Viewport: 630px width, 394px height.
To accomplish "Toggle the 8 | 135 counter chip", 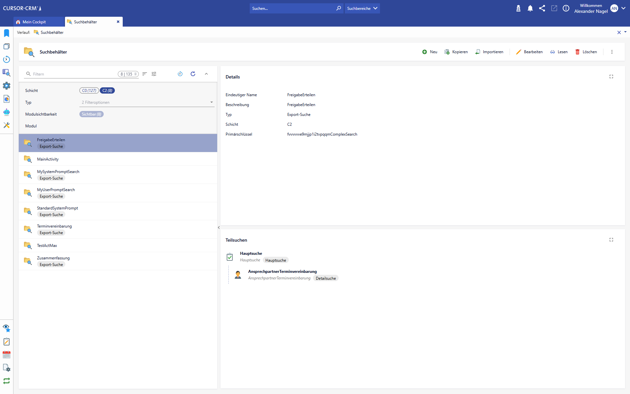I will (128, 74).
